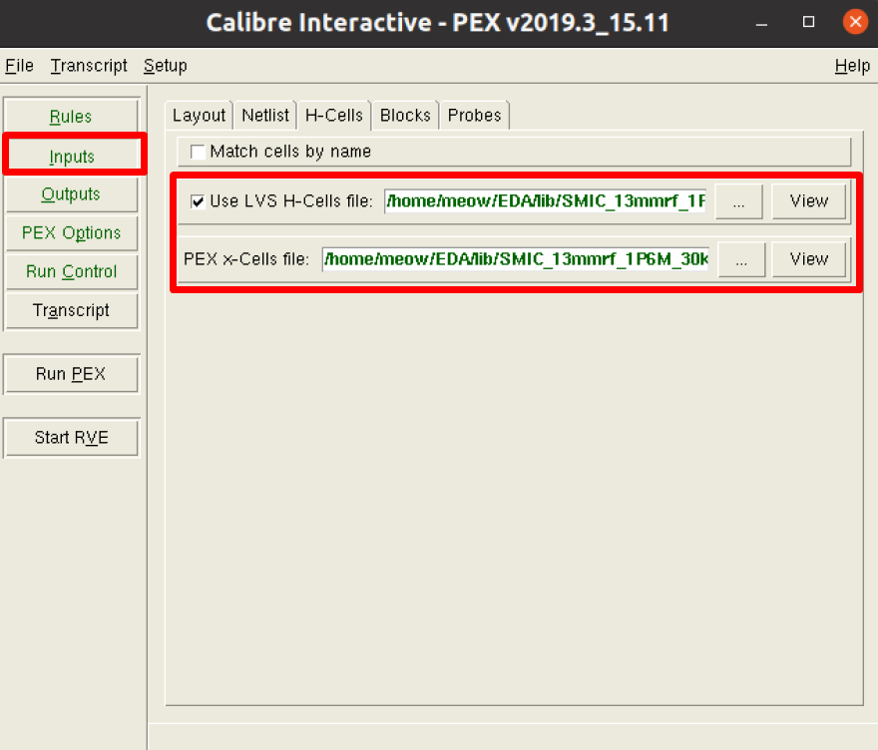Viewport: 878px width, 750px height.
Task: View the PEX x-Cells file
Action: point(808,259)
